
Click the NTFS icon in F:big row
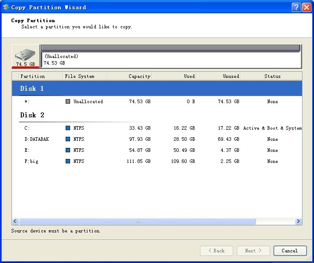coord(68,161)
